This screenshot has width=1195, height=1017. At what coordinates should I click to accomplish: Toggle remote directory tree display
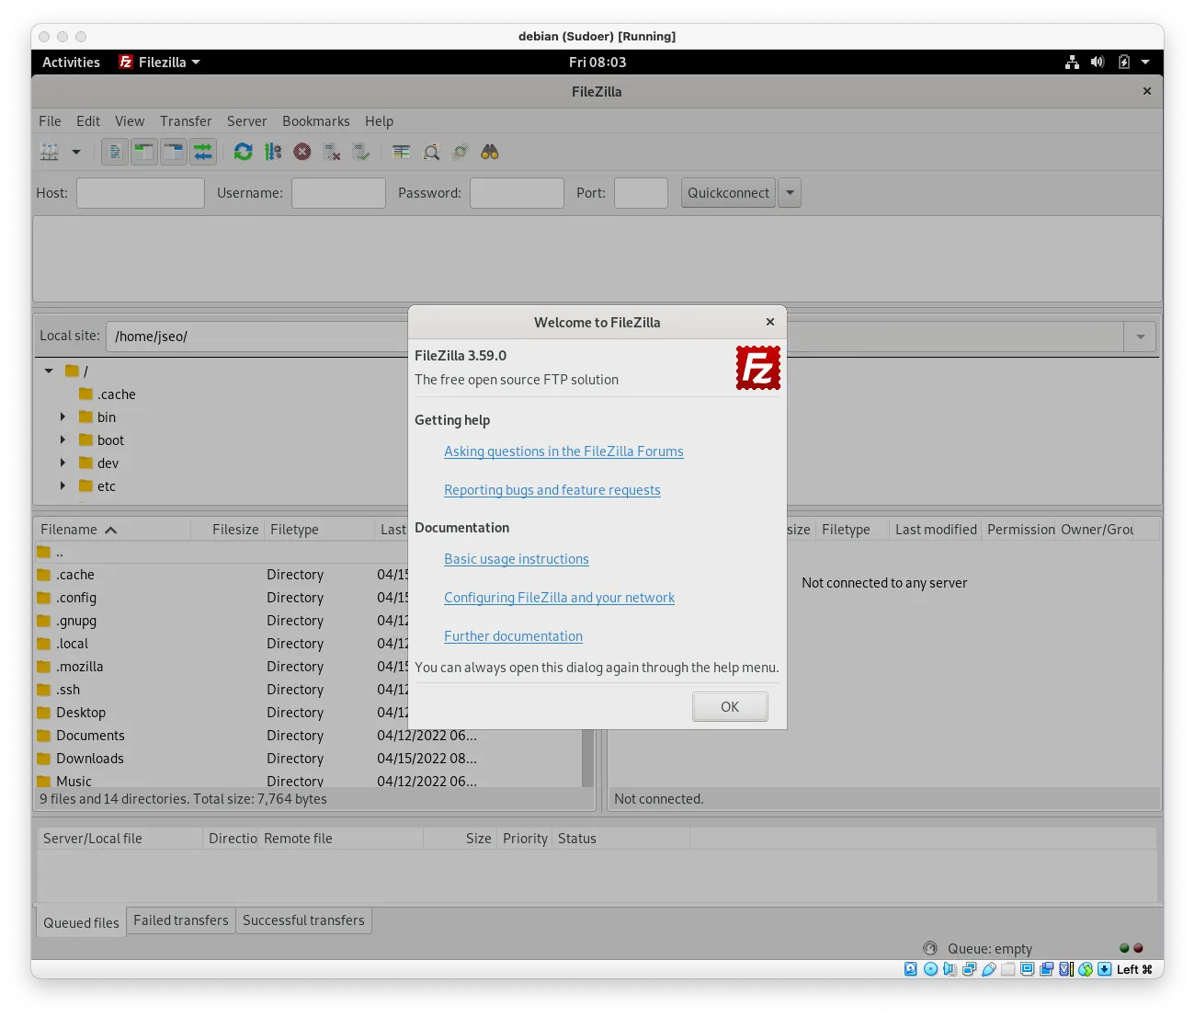pyautogui.click(x=174, y=152)
